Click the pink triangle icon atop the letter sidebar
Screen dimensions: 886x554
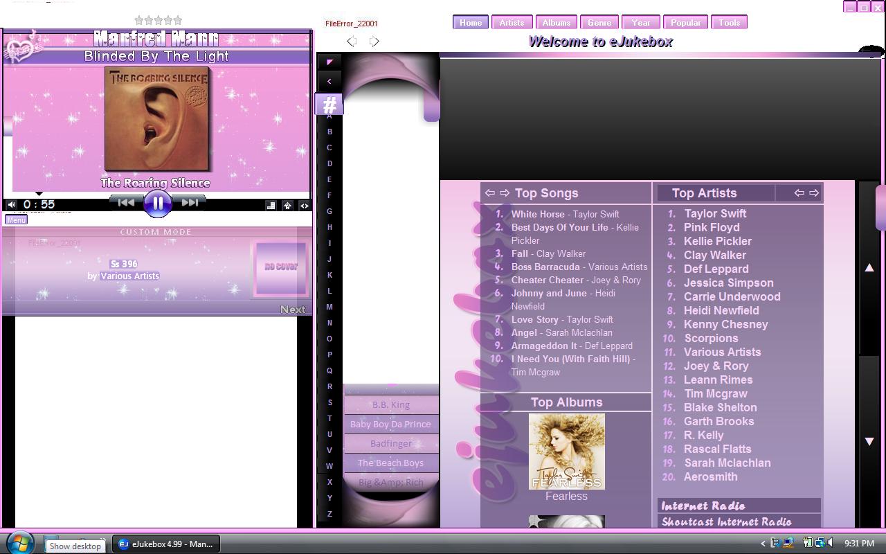(x=329, y=62)
